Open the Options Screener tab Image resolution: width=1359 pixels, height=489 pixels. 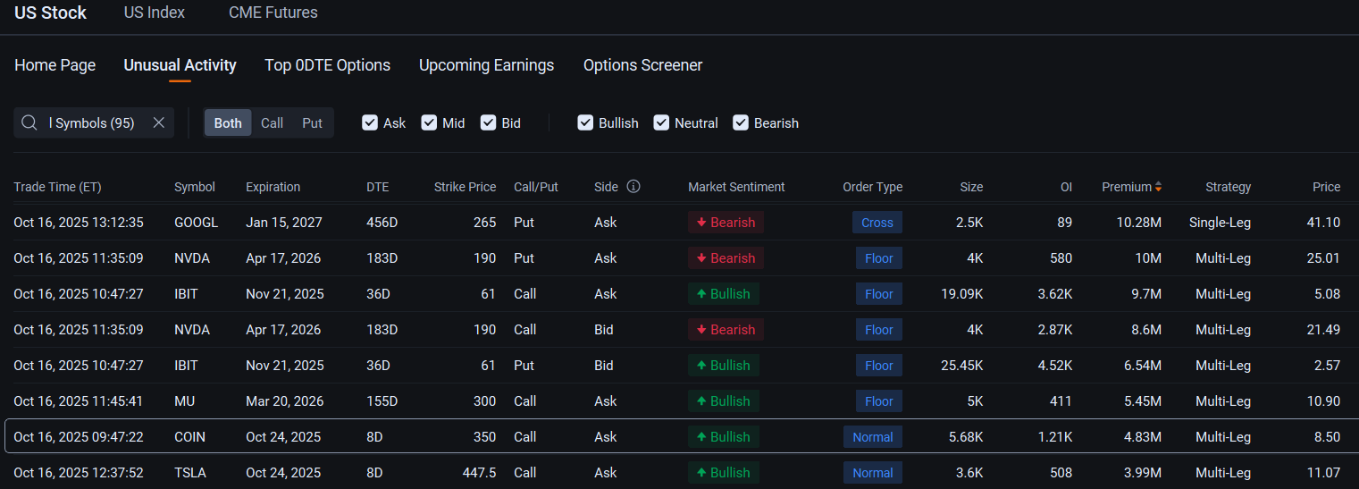click(643, 65)
